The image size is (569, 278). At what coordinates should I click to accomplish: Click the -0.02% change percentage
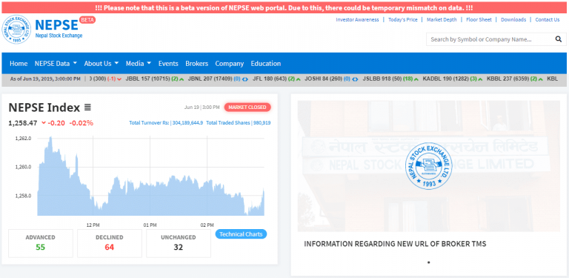point(81,123)
